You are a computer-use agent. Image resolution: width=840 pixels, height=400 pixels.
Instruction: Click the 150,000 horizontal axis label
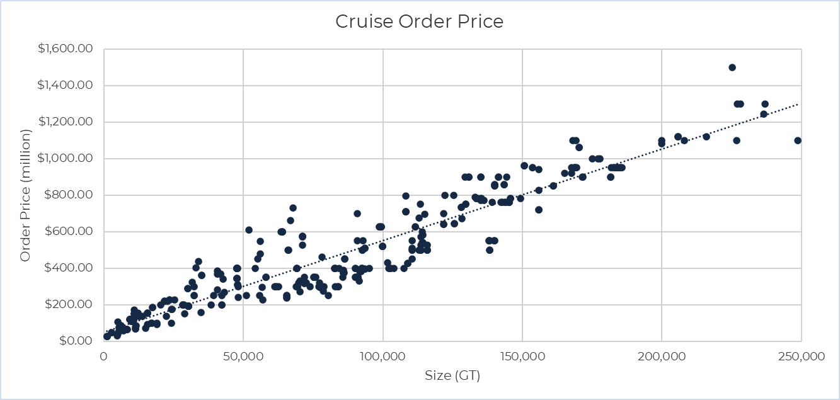(x=522, y=356)
